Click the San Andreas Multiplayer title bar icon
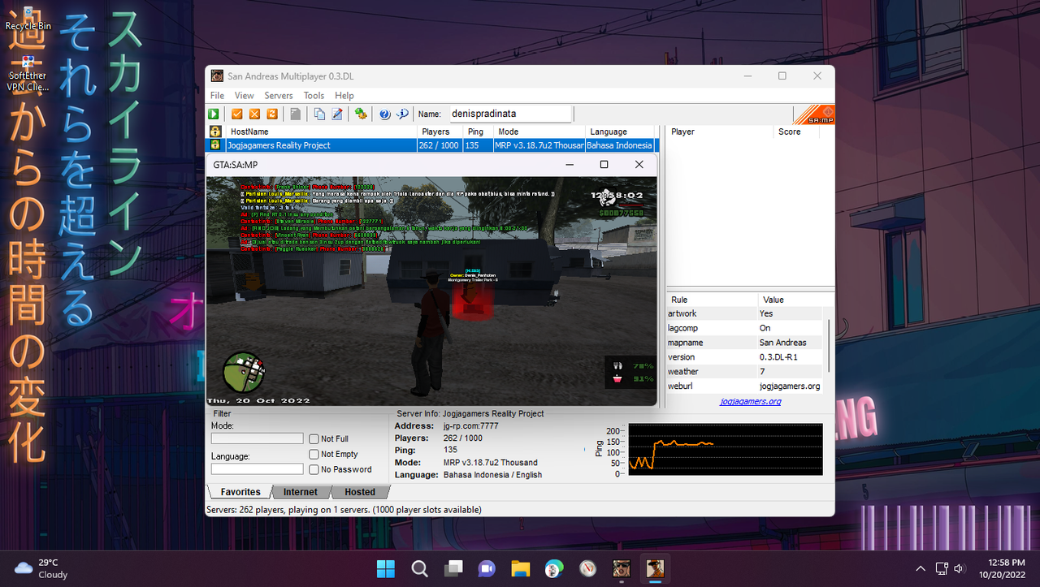Screen dimensions: 1040x587 point(217,76)
